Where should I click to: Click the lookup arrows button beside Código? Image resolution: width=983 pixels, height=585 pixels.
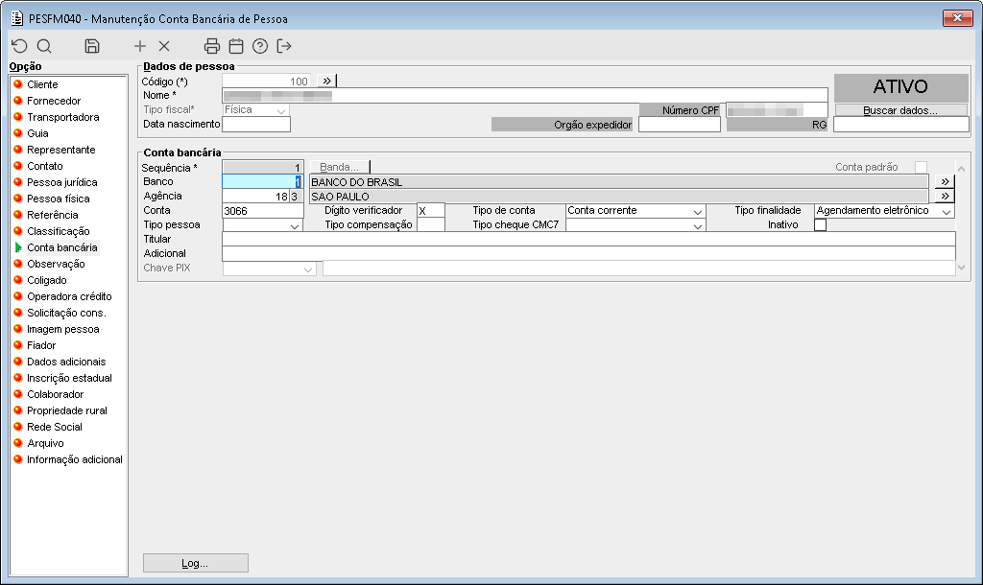click(326, 81)
